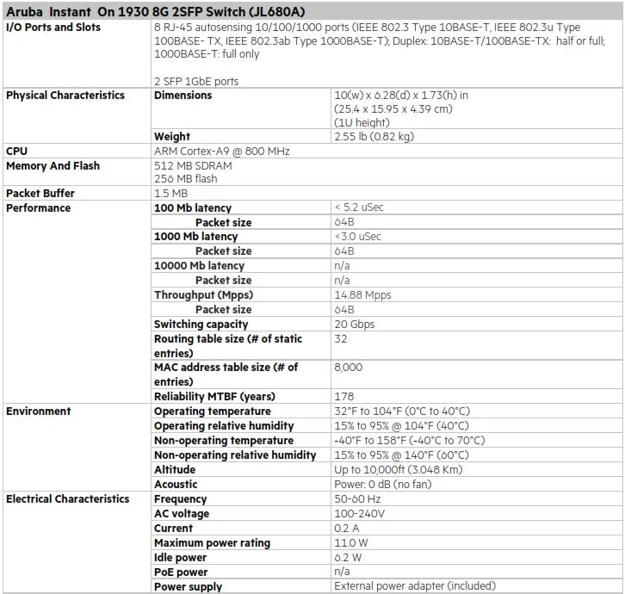Click the '512 MB SDRAM' value
This screenshot has width=625, height=594.
[x=193, y=165]
